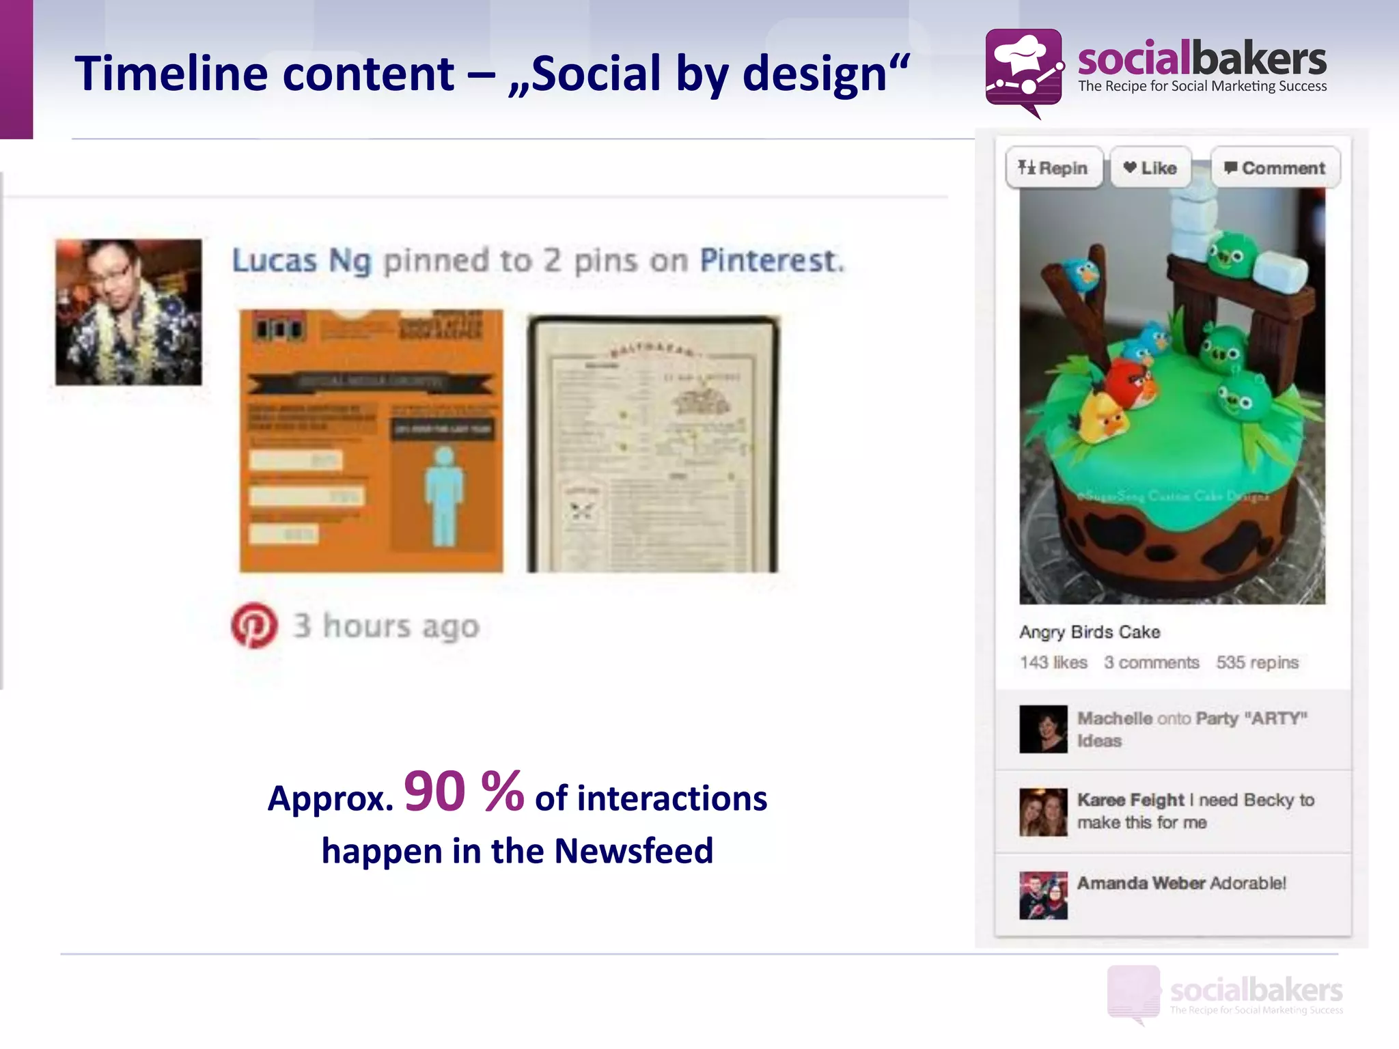Image resolution: width=1399 pixels, height=1049 pixels.
Task: Click the Repin button
Action: pyautogui.click(x=1054, y=167)
